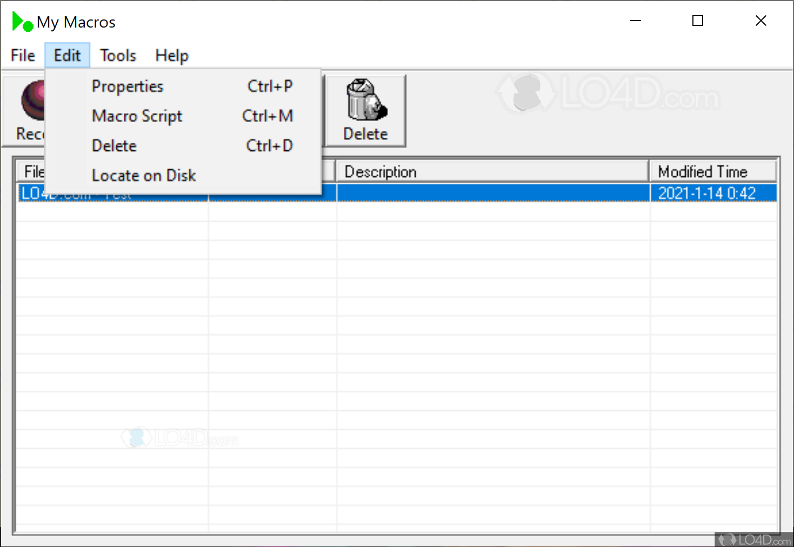This screenshot has height=547, width=794.
Task: Select Locate on Disk menu entry
Action: (144, 175)
